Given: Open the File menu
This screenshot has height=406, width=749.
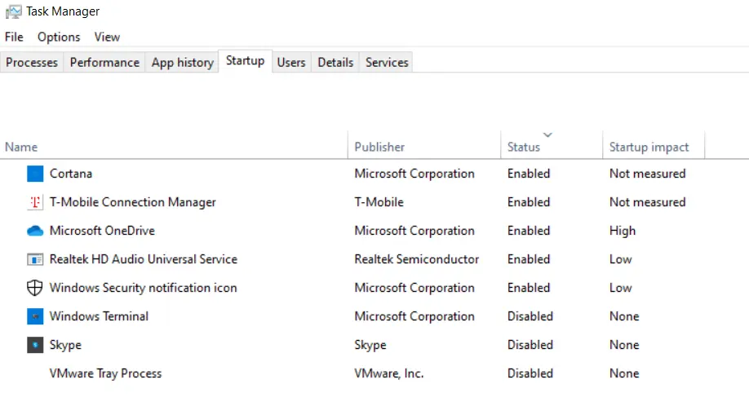Looking at the screenshot, I should coord(14,38).
